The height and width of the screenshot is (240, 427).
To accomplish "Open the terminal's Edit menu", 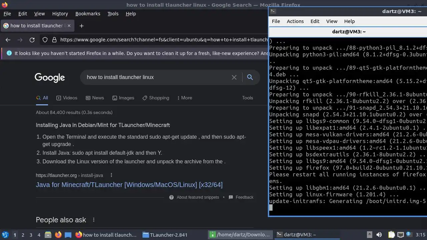I will point(315,21).
